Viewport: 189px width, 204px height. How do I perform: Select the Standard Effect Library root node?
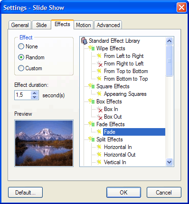(x=114, y=41)
